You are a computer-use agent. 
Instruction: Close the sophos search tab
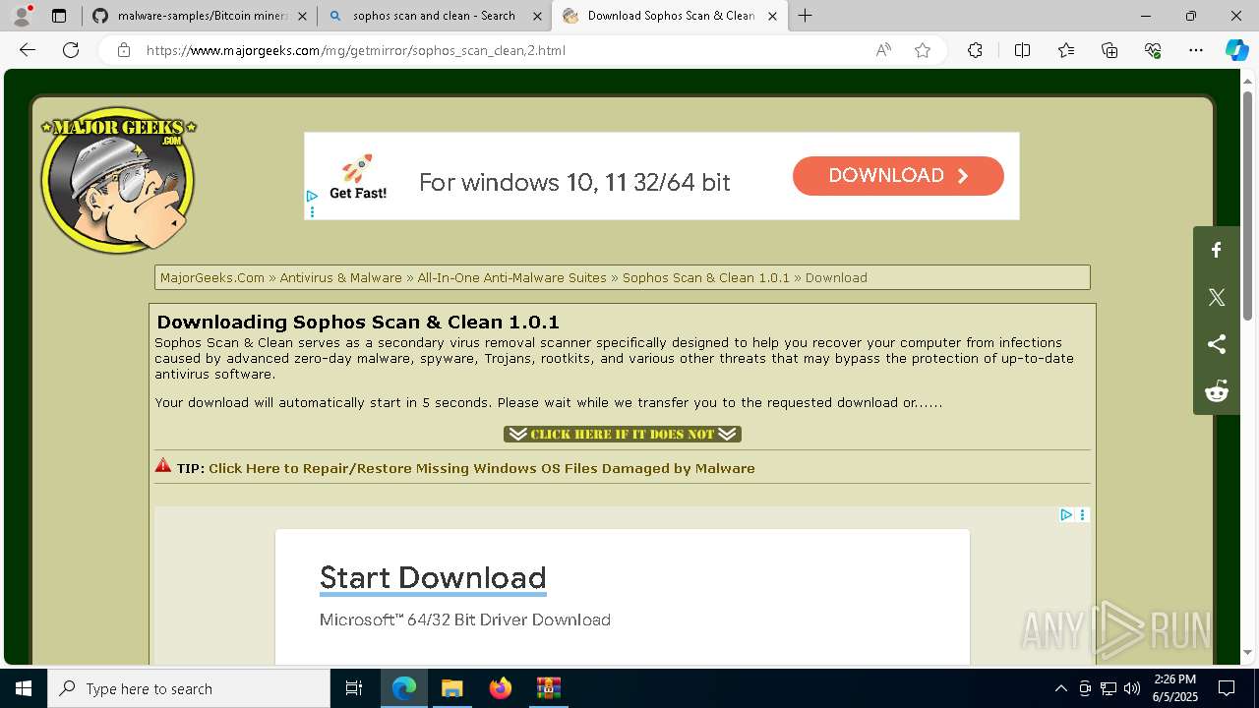click(537, 16)
